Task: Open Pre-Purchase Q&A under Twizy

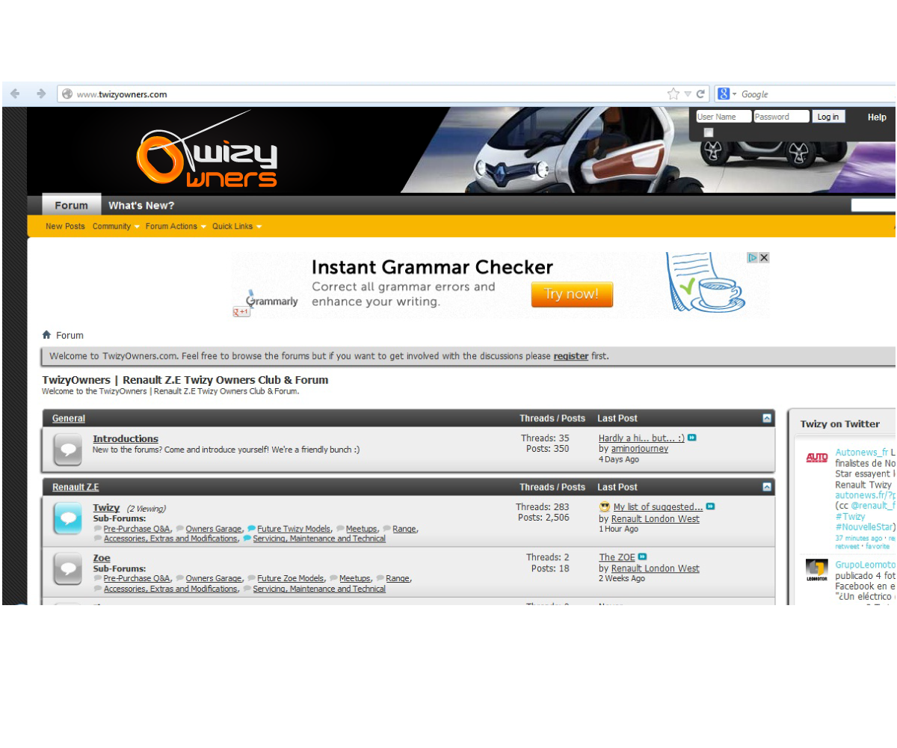Action: tap(137, 529)
